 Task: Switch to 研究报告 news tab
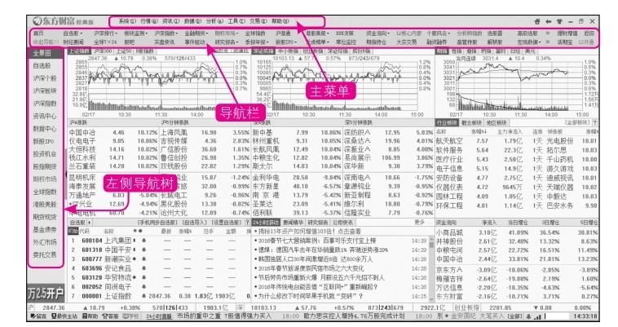click(x=316, y=222)
